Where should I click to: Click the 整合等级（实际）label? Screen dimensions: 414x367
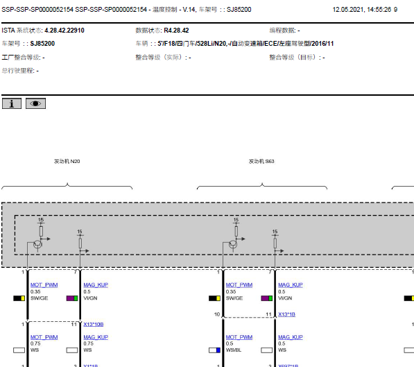(x=162, y=58)
